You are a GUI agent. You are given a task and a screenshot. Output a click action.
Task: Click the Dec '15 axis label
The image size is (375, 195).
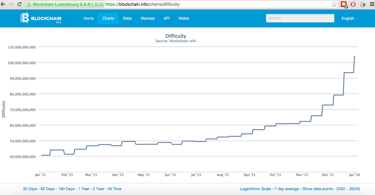point(328,175)
